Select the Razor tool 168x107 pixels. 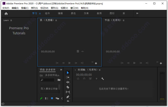68,87
